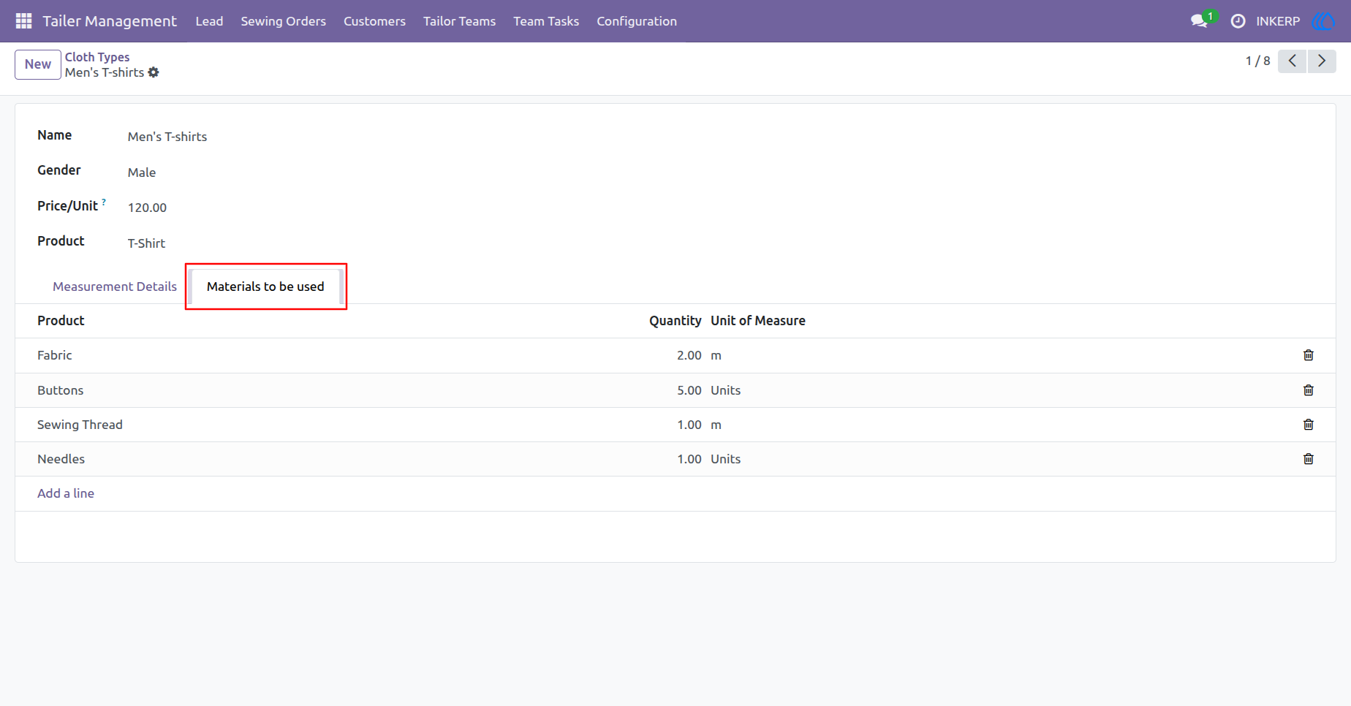Delete the Fabric material line
This screenshot has width=1351, height=706.
[x=1309, y=355]
